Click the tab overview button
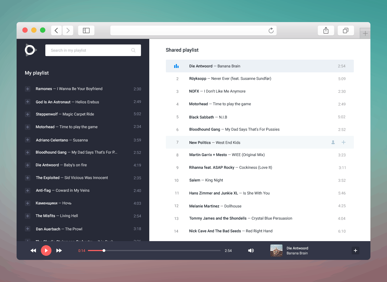 346,30
